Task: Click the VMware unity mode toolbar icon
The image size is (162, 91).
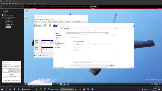Action: coord(39,3)
